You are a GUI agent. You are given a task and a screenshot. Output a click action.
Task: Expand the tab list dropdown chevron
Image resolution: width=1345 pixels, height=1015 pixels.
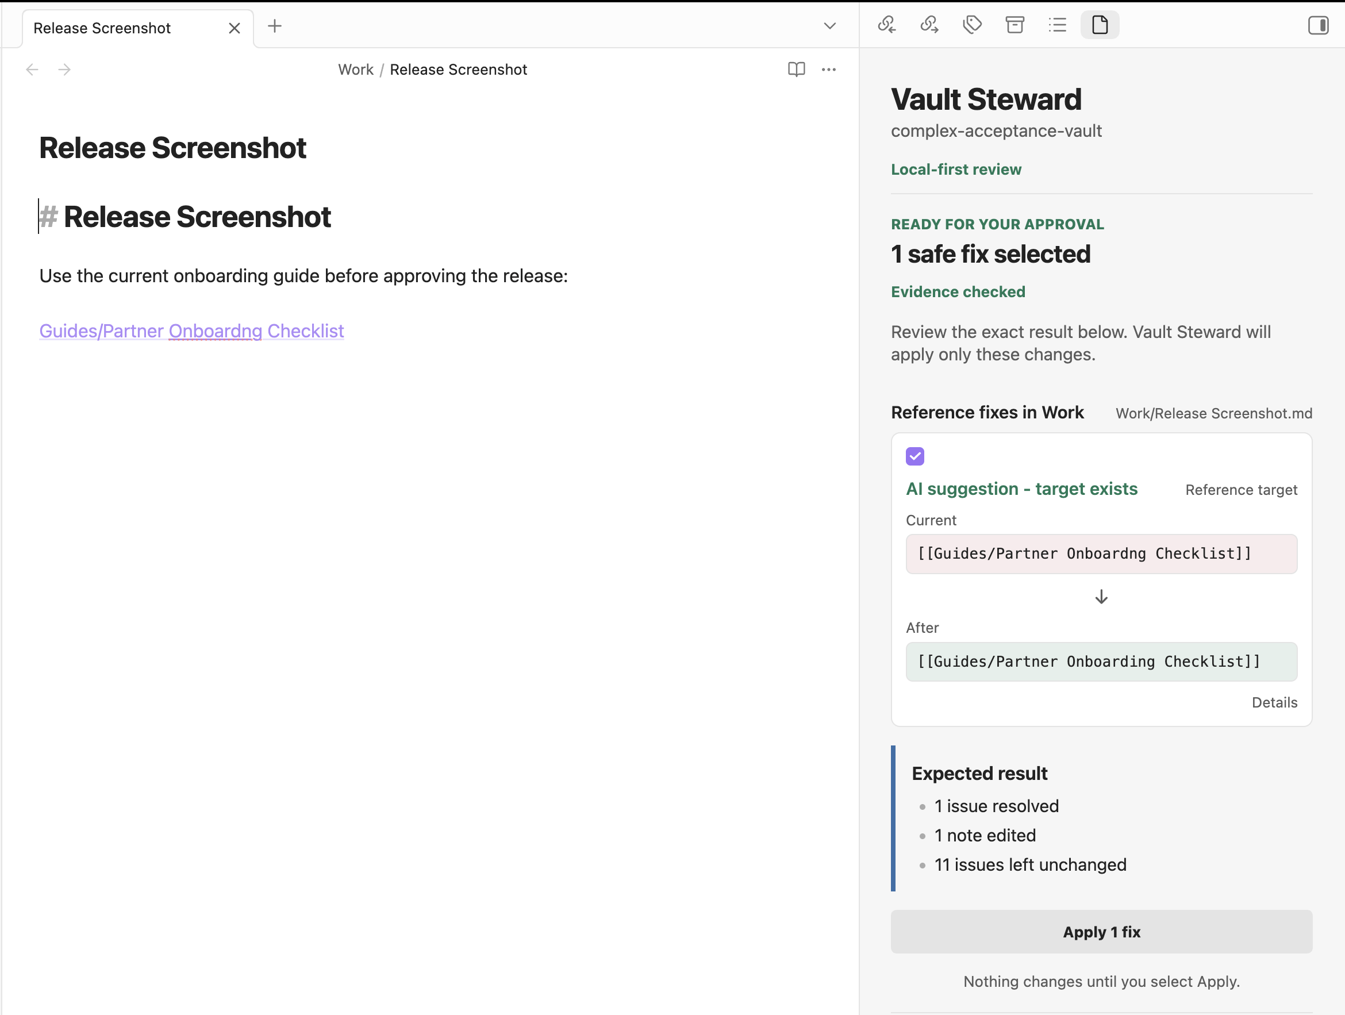(x=829, y=26)
